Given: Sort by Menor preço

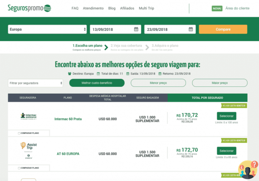Looking at the screenshot, I should point(158,83).
